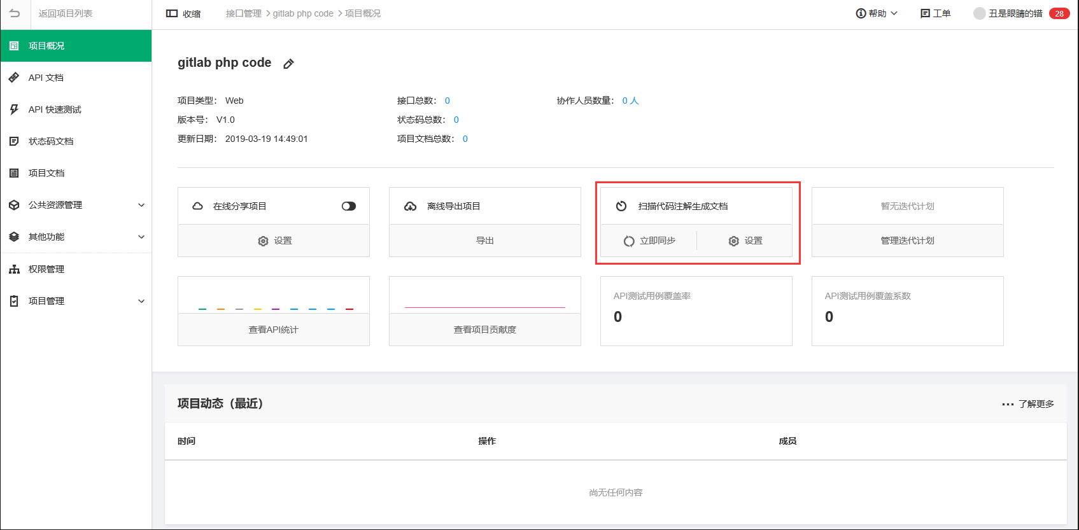Viewport: 1079px width, 530px height.
Task: Click version number V1.0
Action: click(x=225, y=120)
